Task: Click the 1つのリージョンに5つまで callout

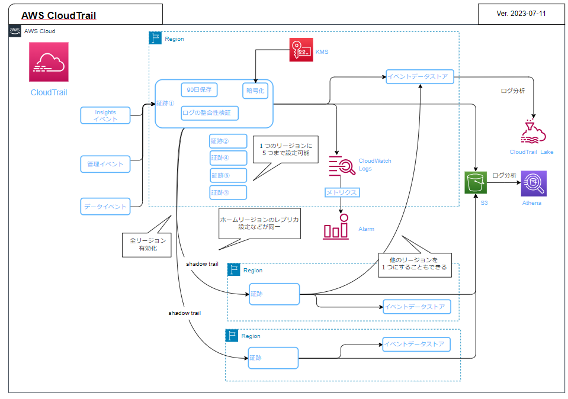Action: (x=285, y=150)
